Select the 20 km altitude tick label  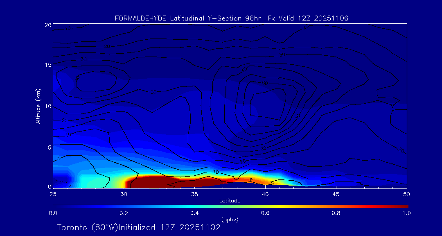47,25
